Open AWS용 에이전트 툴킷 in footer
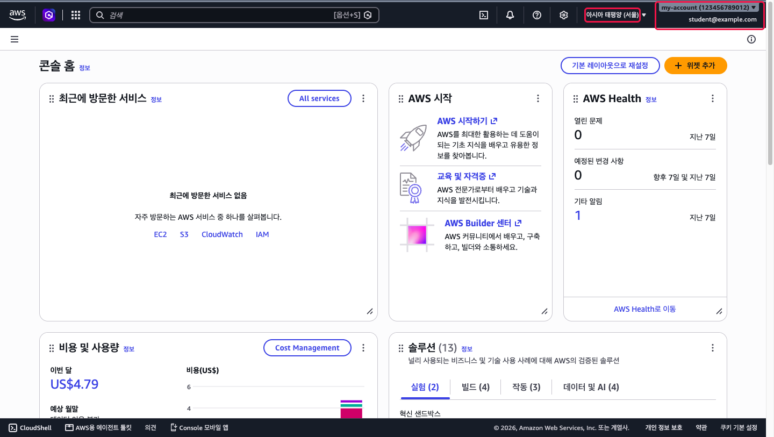 98,428
